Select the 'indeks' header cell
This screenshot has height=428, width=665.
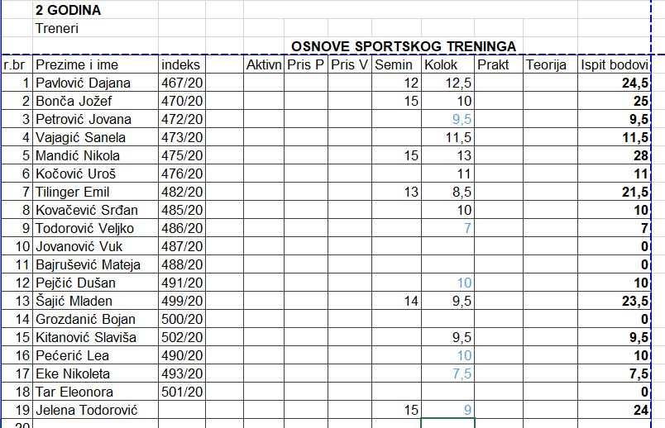point(180,64)
